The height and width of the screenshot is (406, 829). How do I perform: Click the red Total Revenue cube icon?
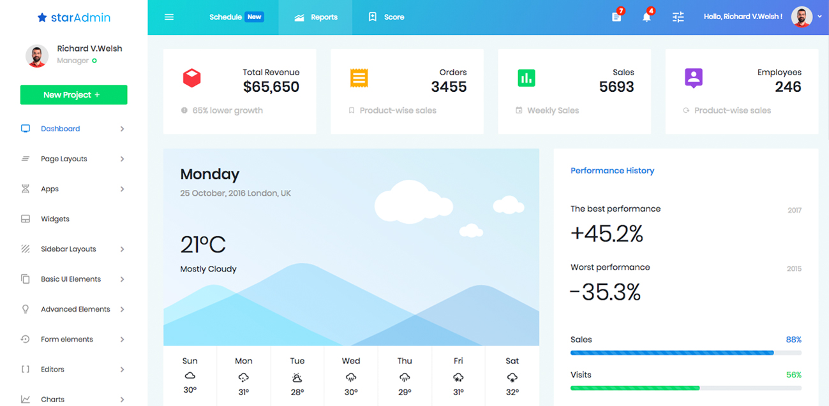(x=192, y=78)
